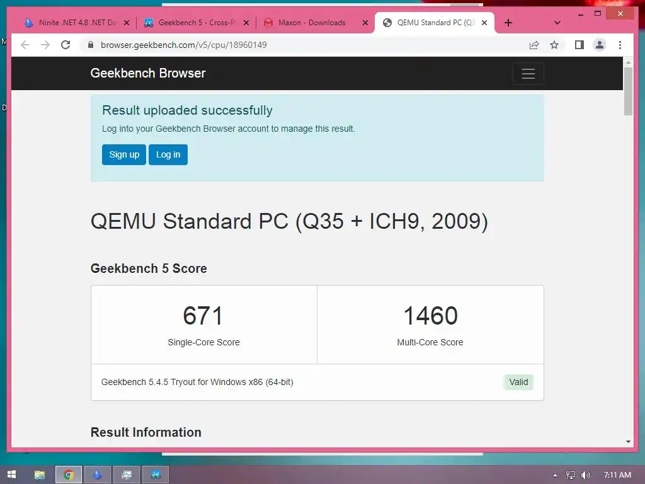Click the 671 single-core score

pos(203,316)
